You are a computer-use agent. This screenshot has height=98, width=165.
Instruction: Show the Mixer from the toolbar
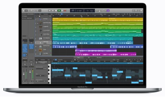(37, 11)
